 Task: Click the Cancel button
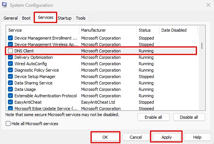click(x=136, y=137)
